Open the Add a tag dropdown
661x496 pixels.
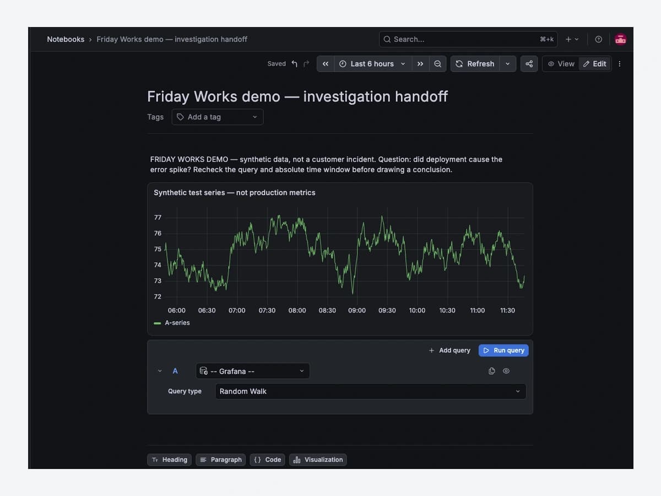(218, 117)
